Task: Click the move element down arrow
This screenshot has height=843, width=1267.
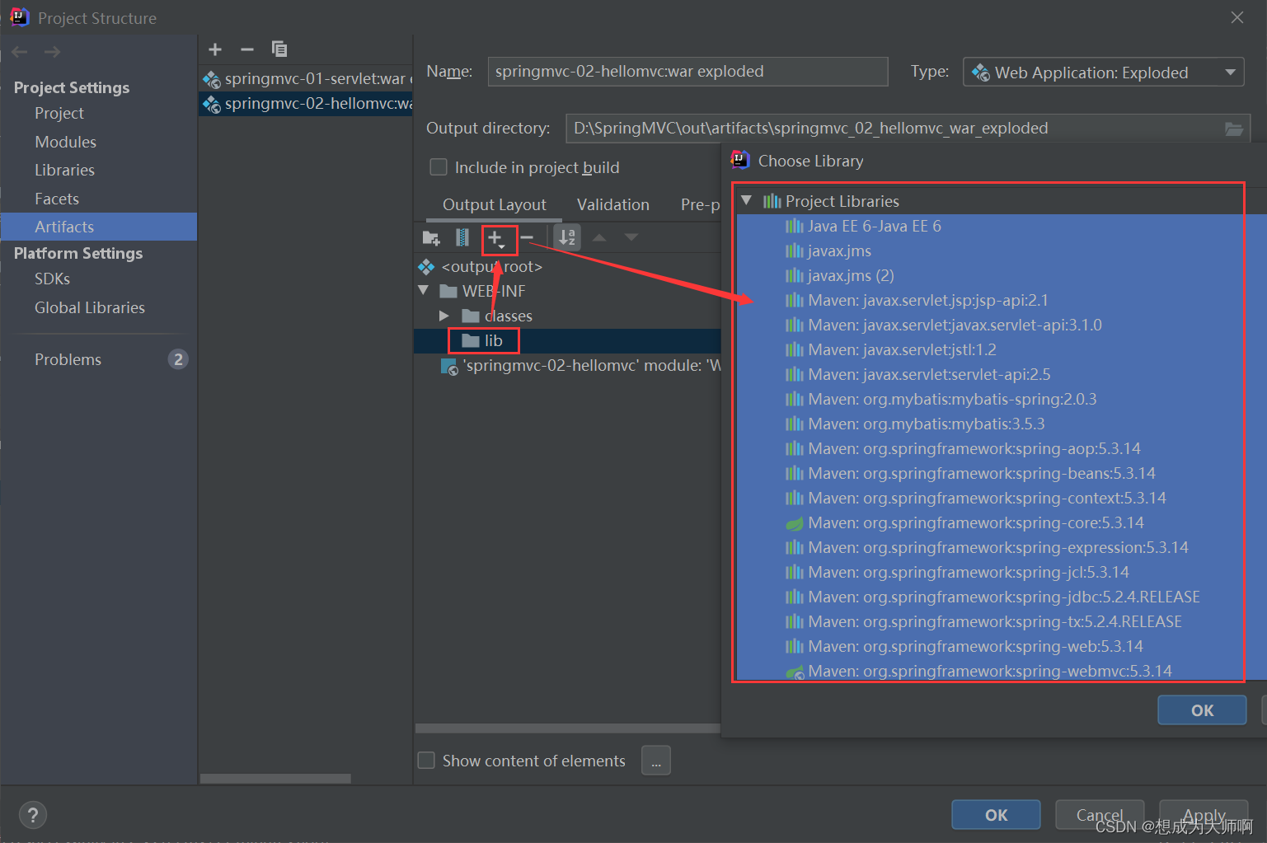Action: [x=631, y=237]
